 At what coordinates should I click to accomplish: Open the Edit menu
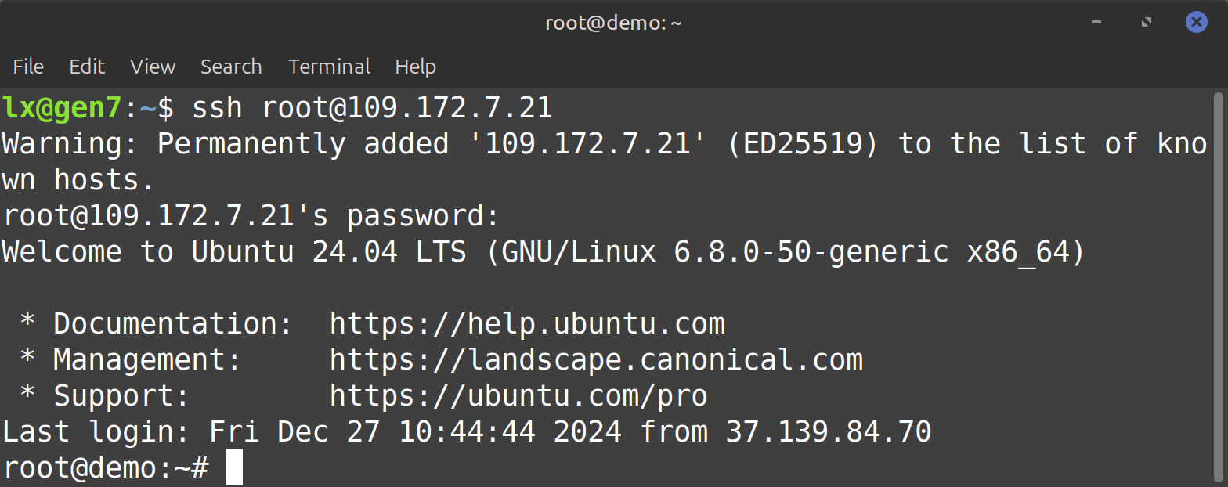(87, 67)
